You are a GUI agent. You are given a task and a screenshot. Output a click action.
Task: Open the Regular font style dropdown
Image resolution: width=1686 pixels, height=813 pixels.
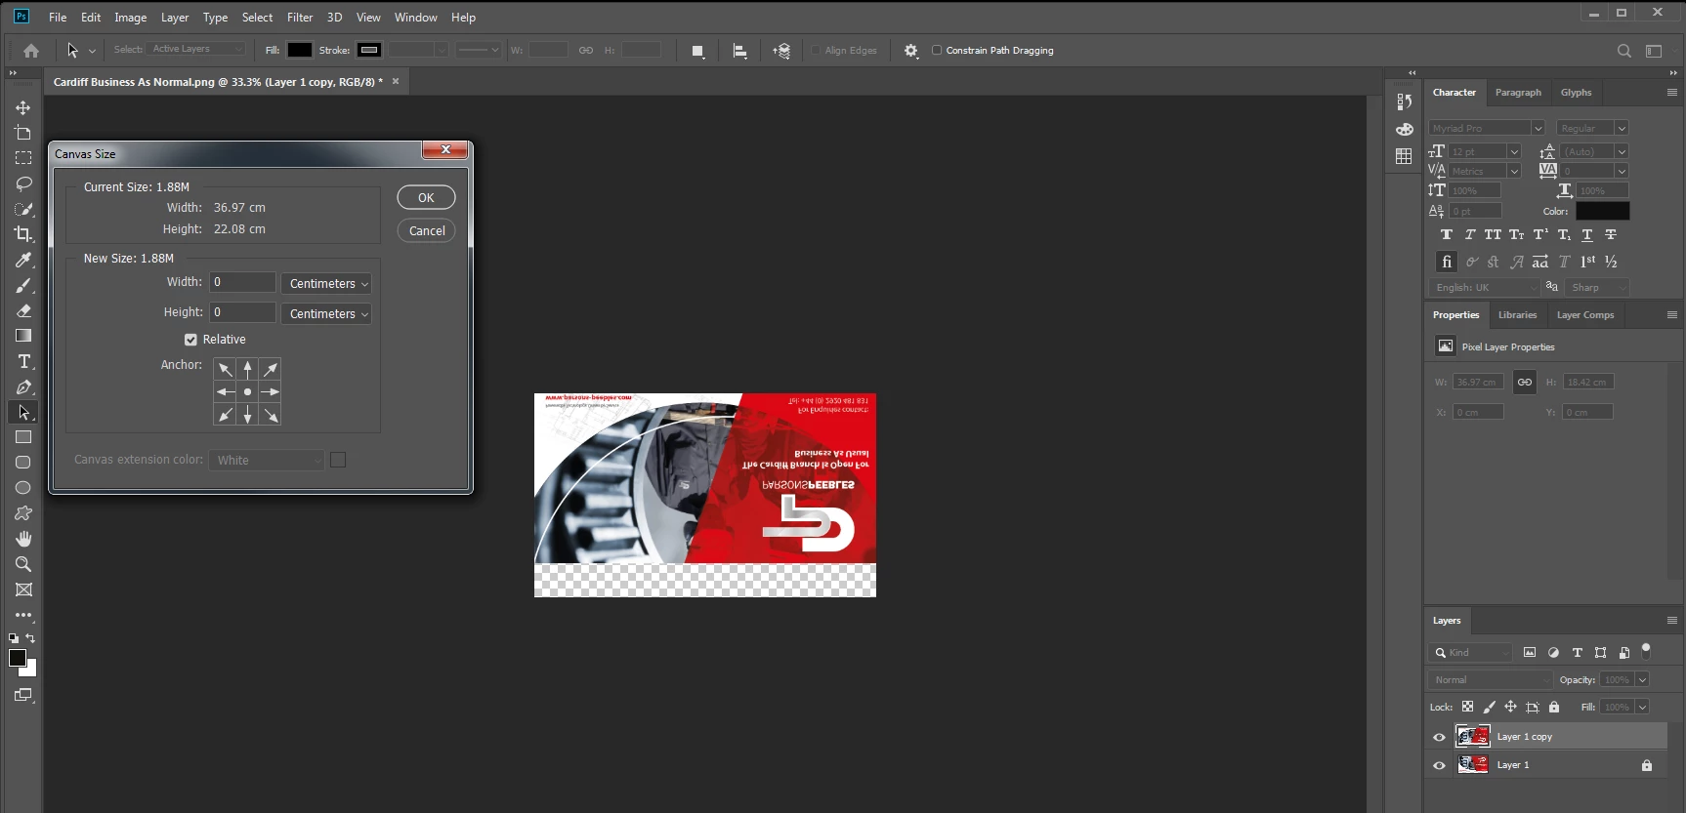(x=1592, y=128)
